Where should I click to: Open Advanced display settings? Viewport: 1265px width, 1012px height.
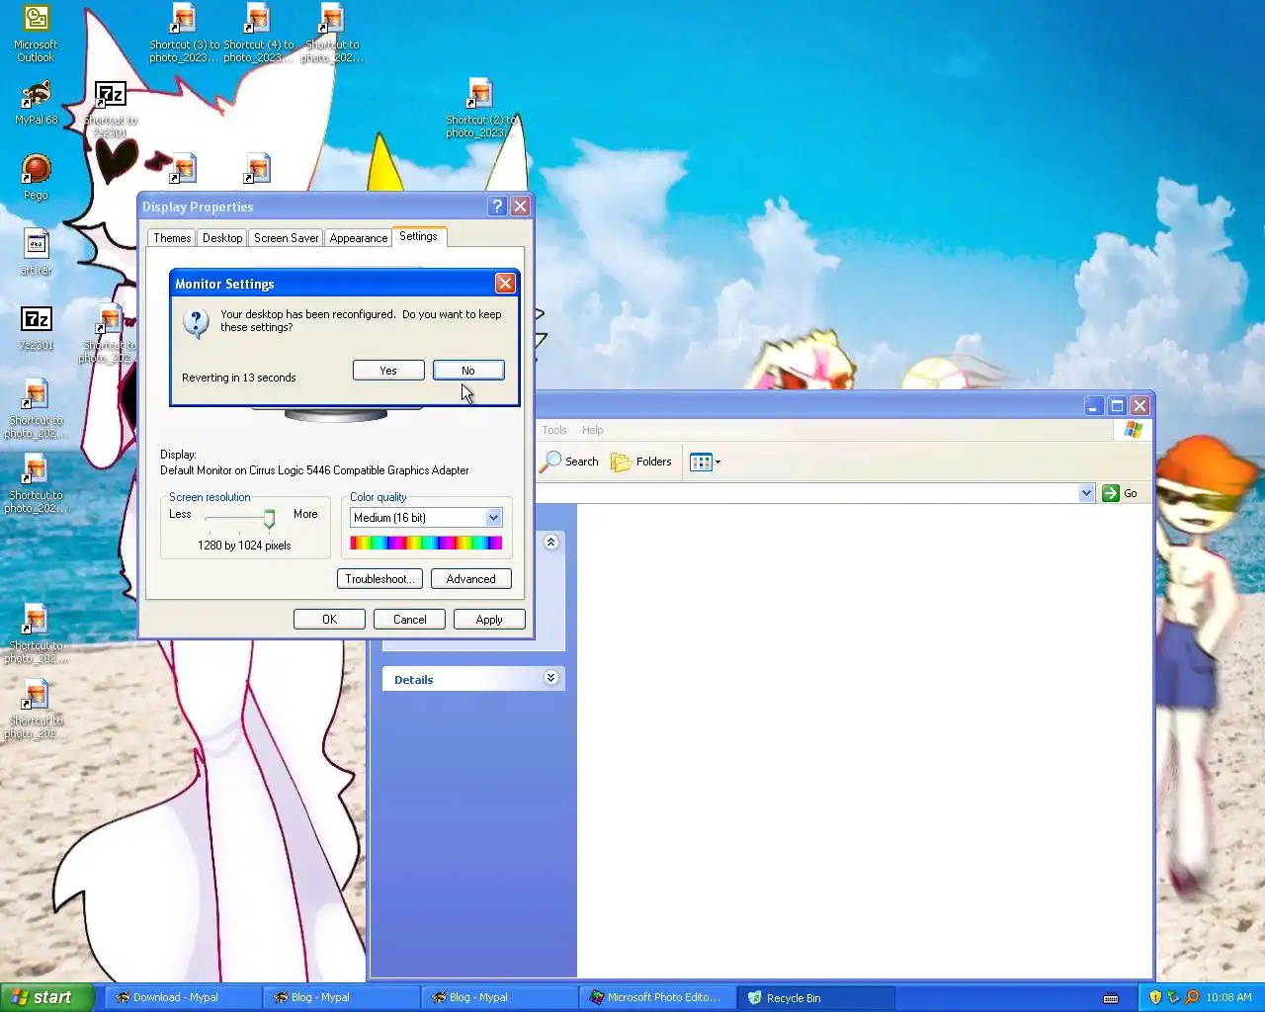(470, 579)
